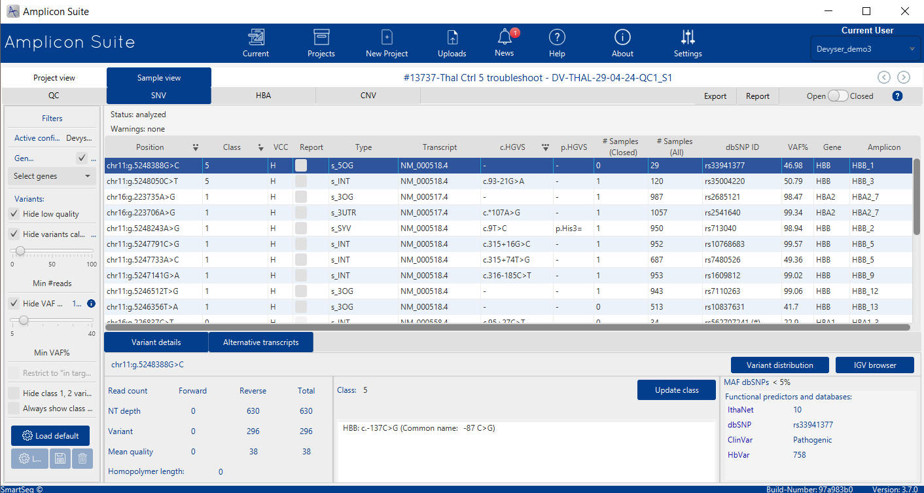Open Current User Devyser_demo3 dropdown

(866, 49)
